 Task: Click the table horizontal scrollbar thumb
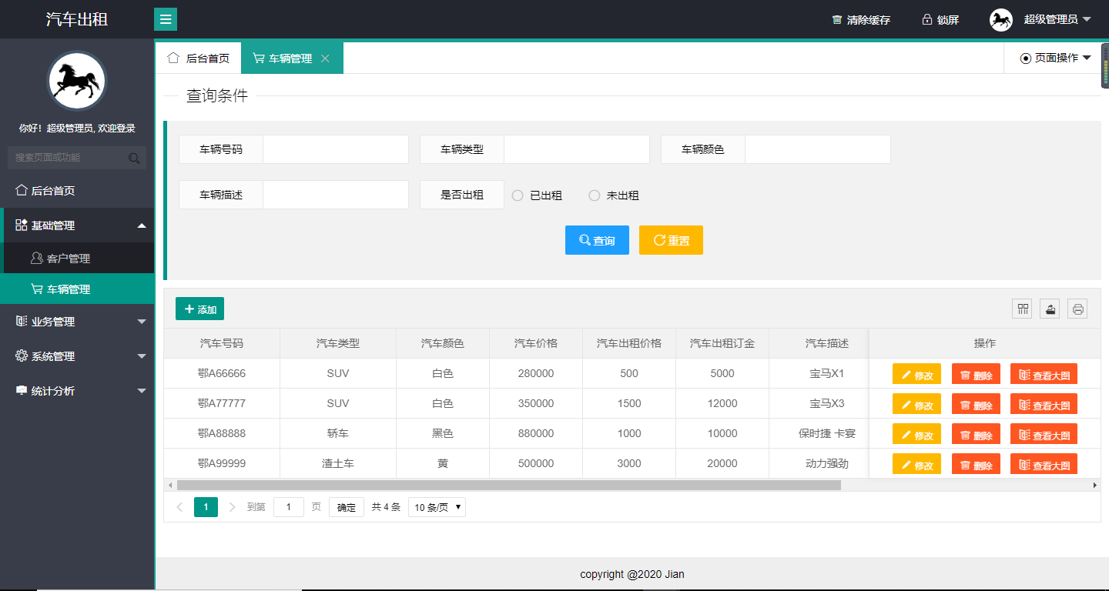point(509,485)
